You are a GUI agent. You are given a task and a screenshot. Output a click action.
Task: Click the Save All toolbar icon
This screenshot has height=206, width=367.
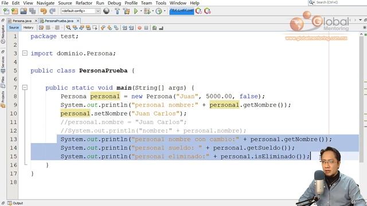[x=32, y=11]
